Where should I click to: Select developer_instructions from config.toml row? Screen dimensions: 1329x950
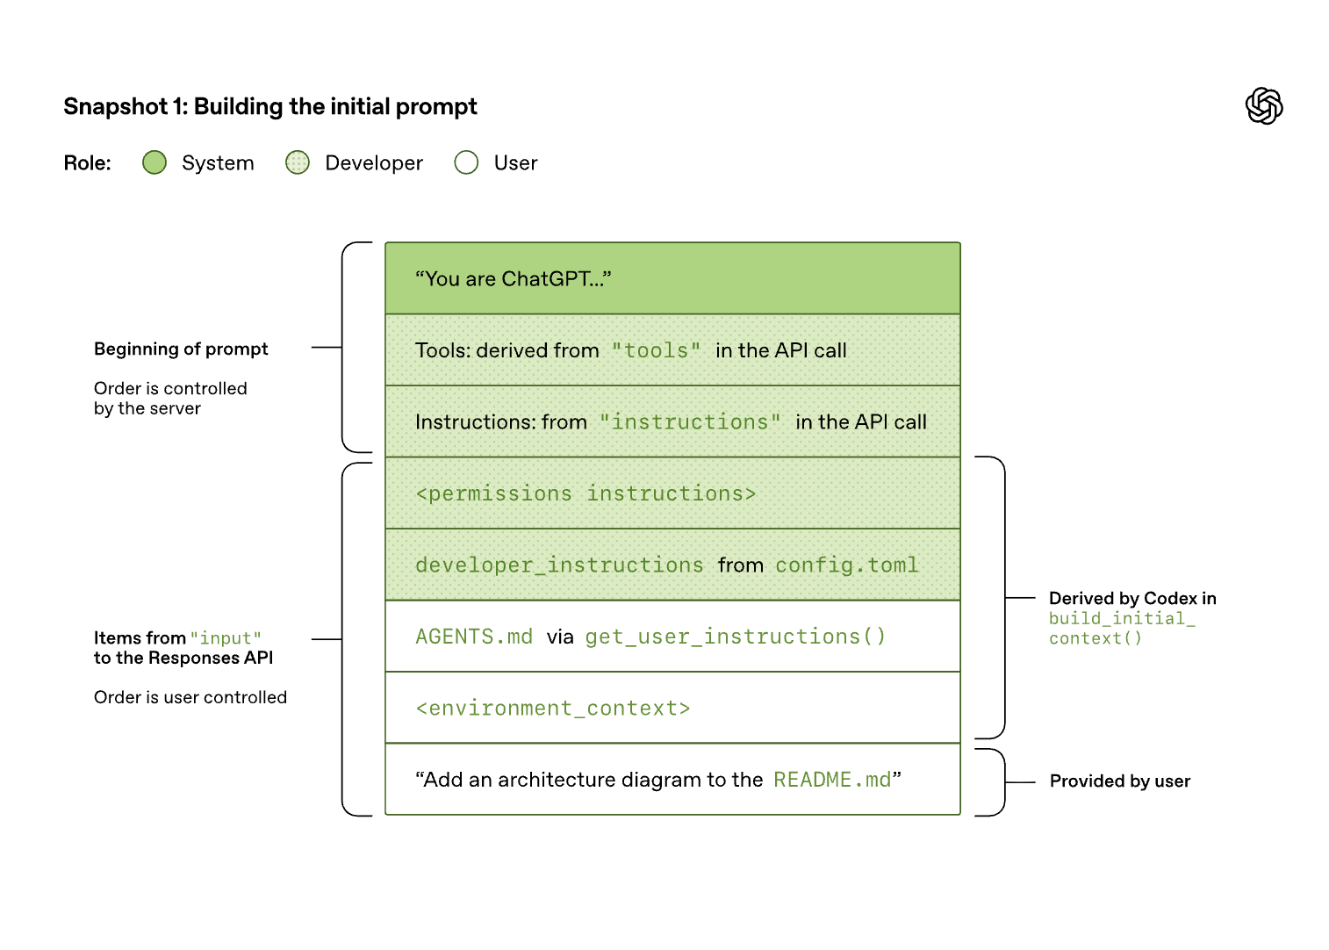point(672,565)
